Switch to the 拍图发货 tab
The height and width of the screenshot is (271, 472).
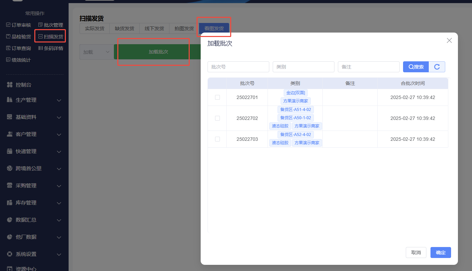[184, 28]
